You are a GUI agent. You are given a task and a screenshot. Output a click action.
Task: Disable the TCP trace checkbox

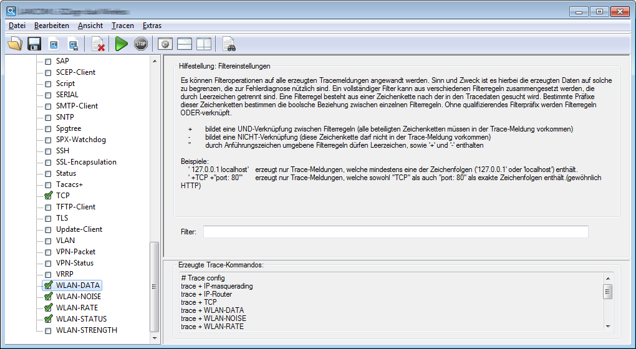[48, 196]
